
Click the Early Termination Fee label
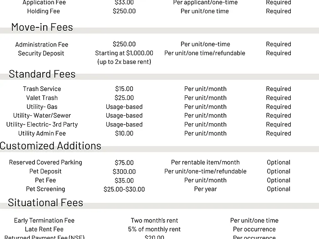(x=44, y=220)
